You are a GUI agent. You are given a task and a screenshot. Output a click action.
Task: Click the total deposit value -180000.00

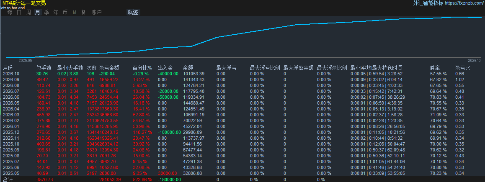169,179
